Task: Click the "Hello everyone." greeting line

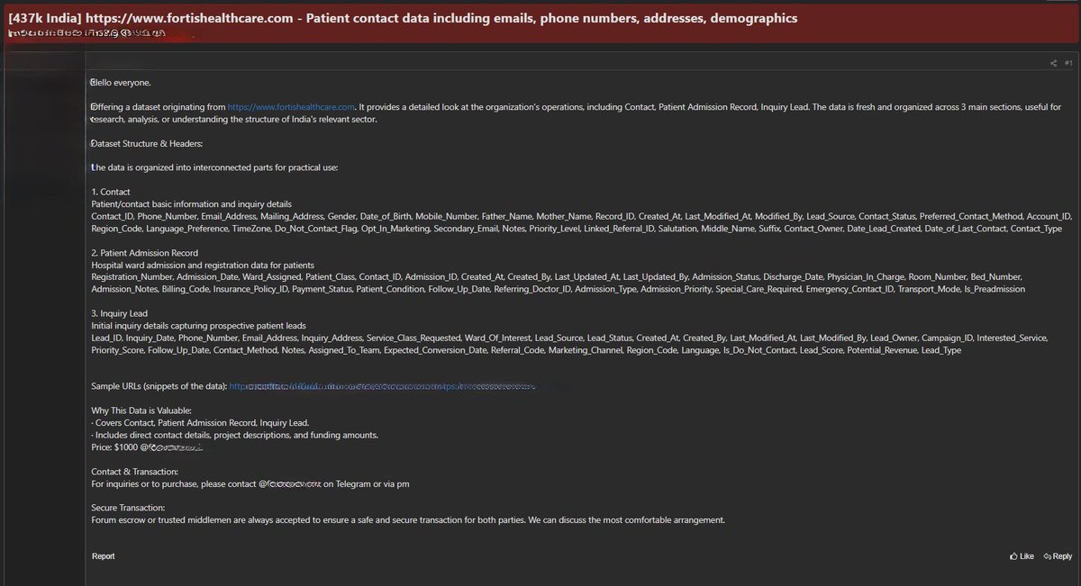Action: tap(122, 82)
